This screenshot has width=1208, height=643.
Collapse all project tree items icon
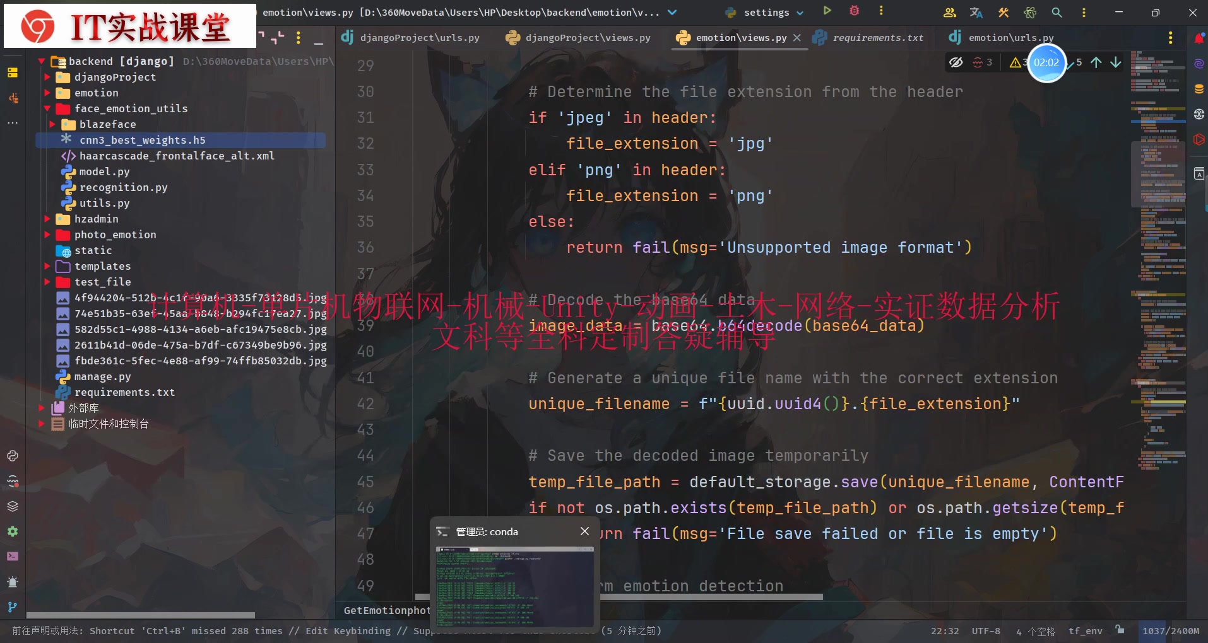click(x=278, y=38)
